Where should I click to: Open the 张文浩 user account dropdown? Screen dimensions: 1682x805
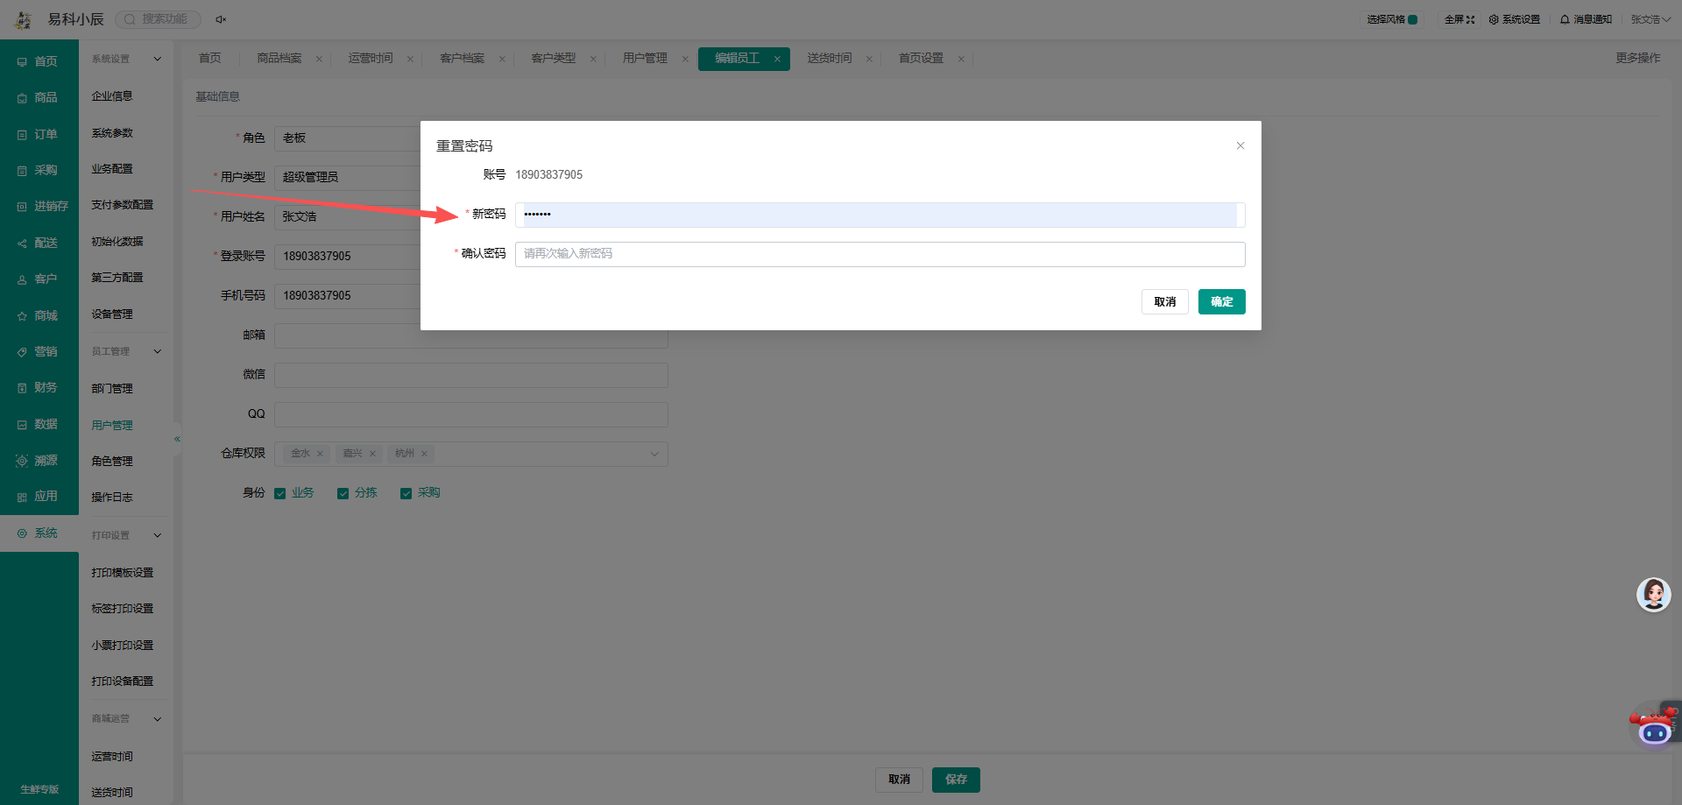1650,19
